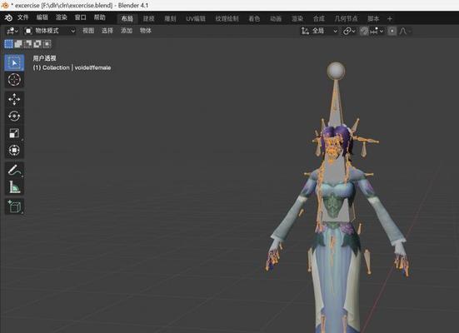Open the 视图 (View) viewport menu
459x333 pixels.
click(x=88, y=31)
